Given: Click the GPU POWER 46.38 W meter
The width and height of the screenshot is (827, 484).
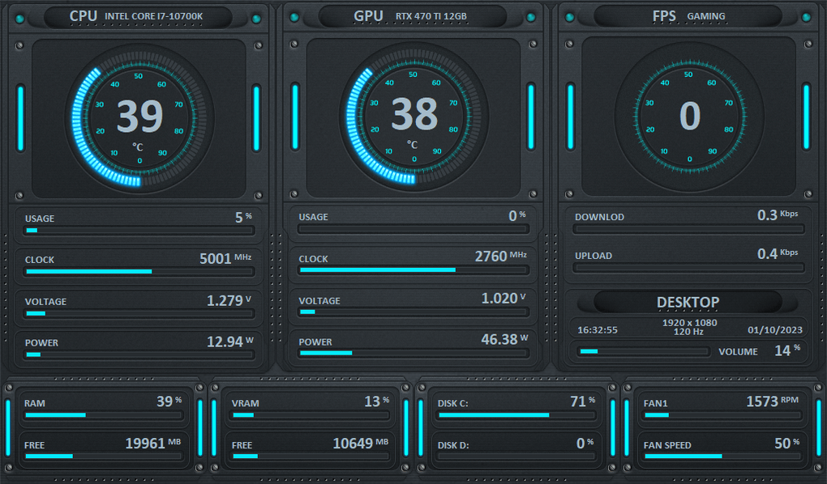Looking at the screenshot, I should tap(413, 353).
